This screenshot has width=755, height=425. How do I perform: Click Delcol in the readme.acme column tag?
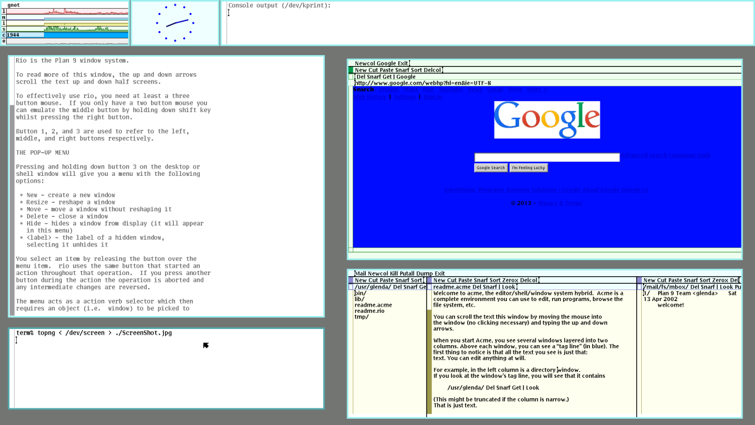pyautogui.click(x=528, y=280)
